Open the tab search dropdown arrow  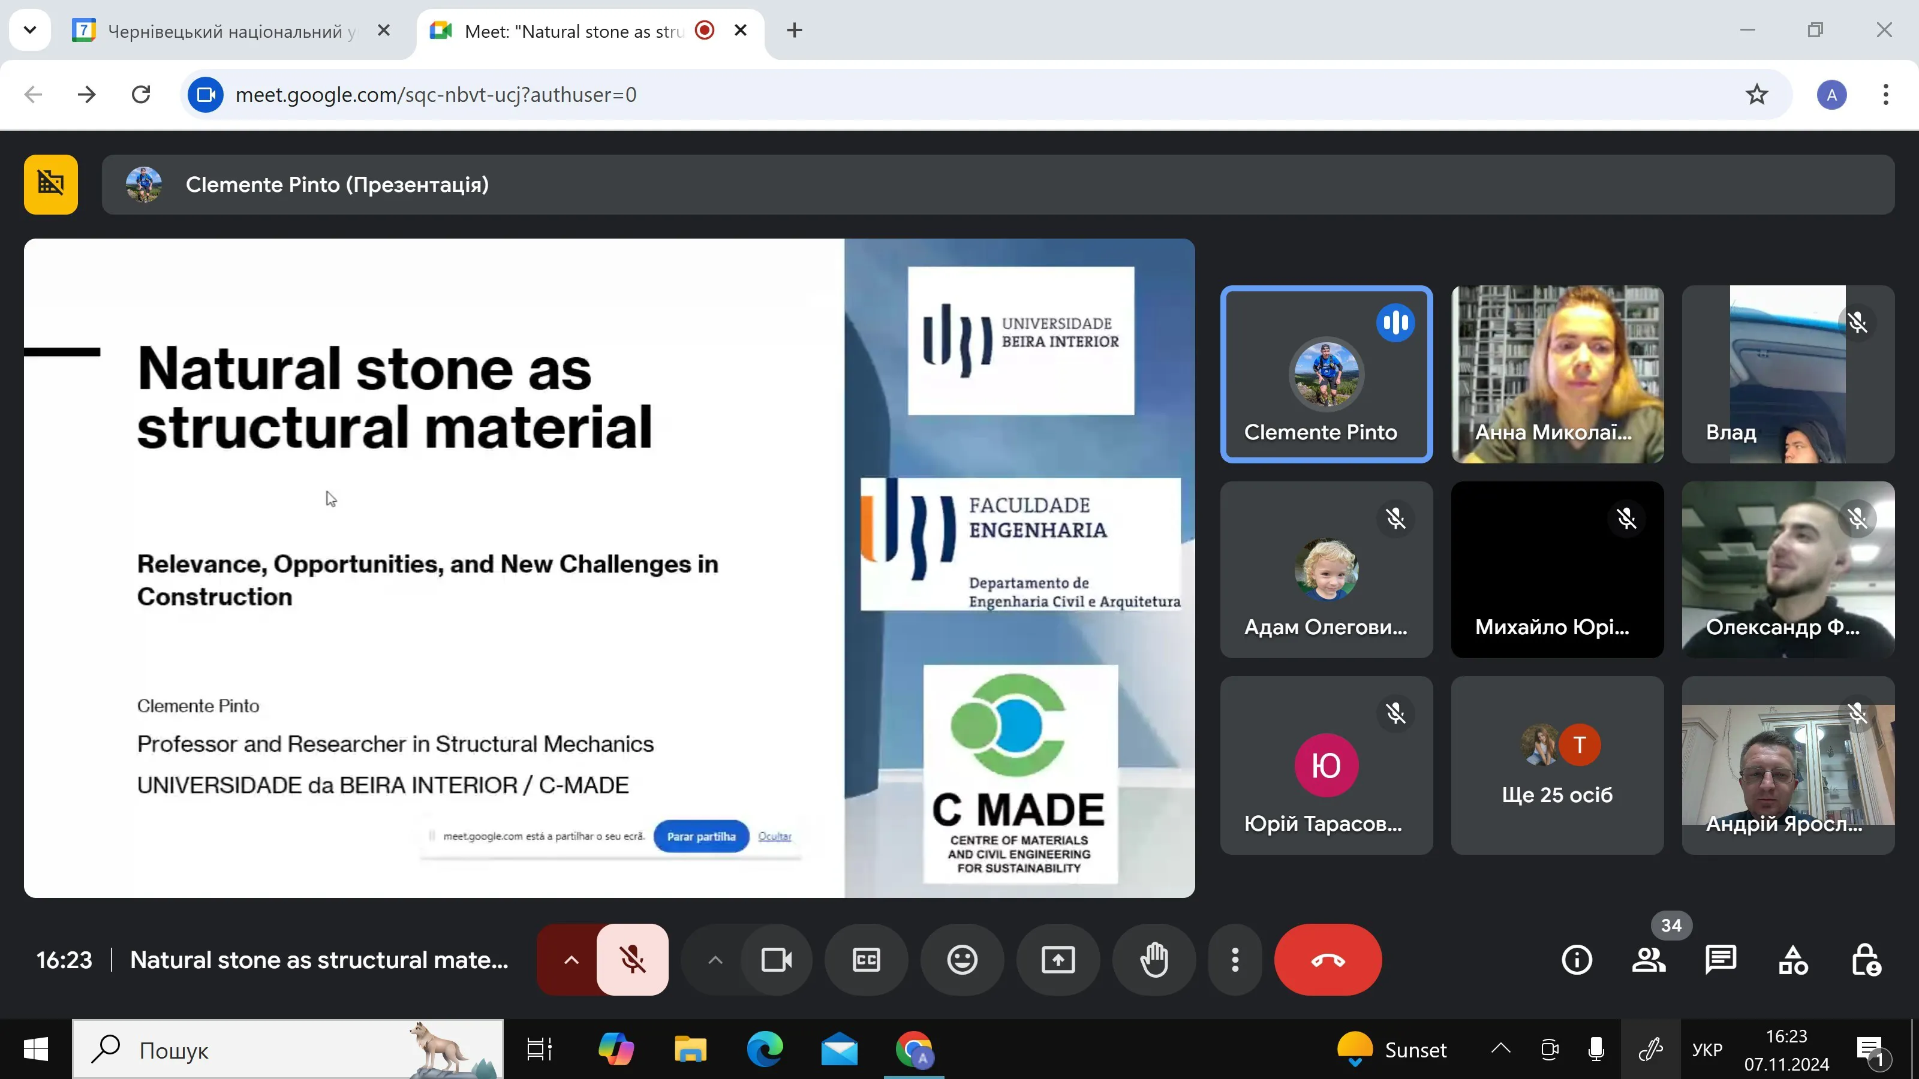click(30, 31)
